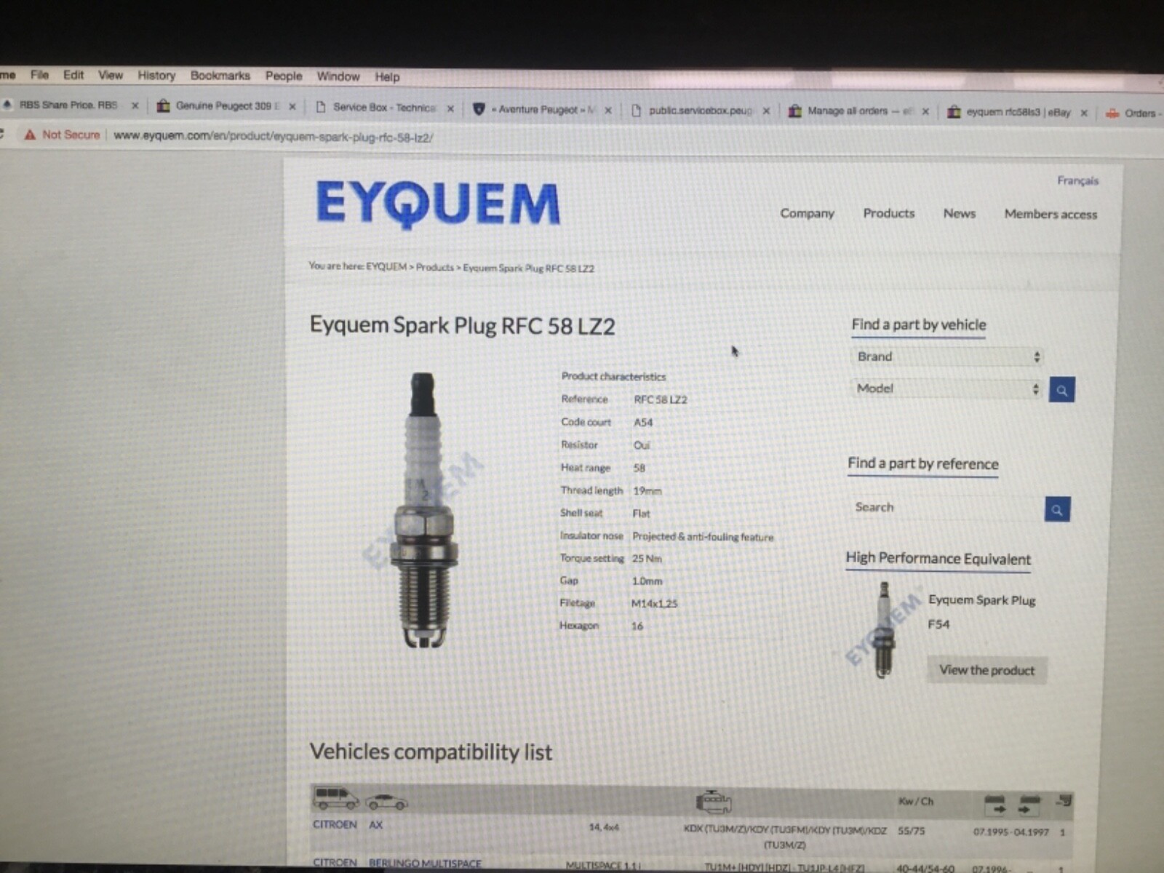1164x873 pixels.
Task: Click the car icon in compatibility header
Action: 387,802
